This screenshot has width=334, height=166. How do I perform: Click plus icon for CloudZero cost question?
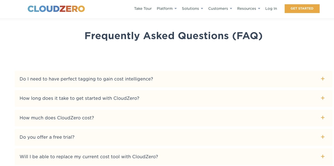click(323, 118)
